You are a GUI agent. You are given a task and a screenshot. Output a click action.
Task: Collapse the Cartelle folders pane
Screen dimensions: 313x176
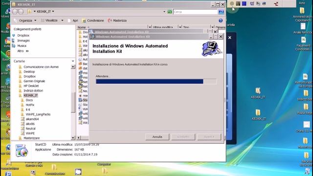[73, 61]
